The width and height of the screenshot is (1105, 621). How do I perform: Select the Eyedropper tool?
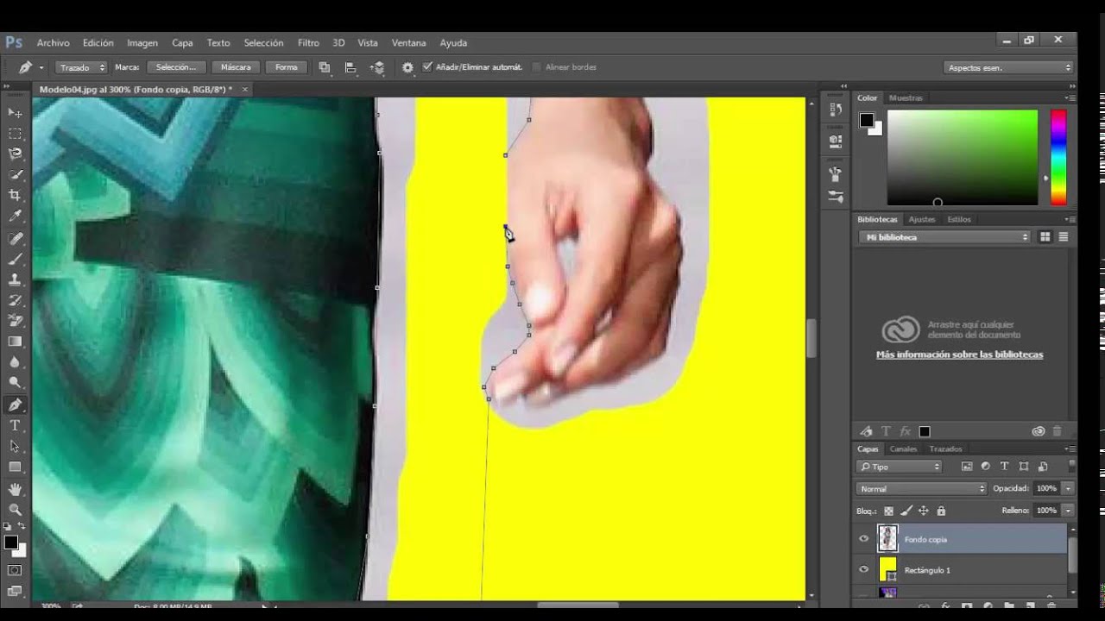coord(15,216)
